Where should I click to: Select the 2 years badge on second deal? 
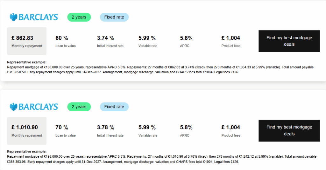(x=79, y=107)
